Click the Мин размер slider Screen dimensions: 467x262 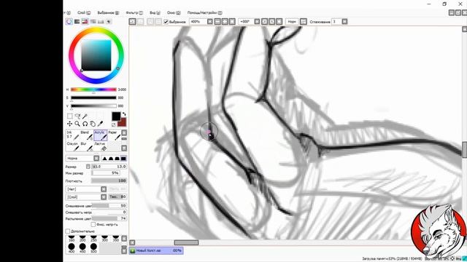click(x=106, y=173)
